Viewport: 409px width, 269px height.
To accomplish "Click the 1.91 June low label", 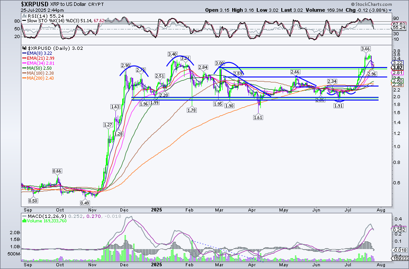I will click(x=338, y=106).
